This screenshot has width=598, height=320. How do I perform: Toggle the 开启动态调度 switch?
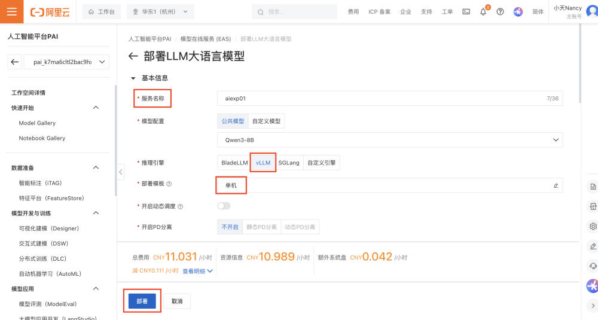tap(224, 206)
